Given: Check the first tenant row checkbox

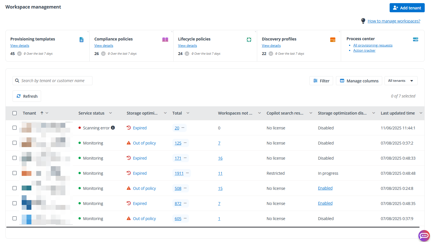Looking at the screenshot, I should 15,128.
